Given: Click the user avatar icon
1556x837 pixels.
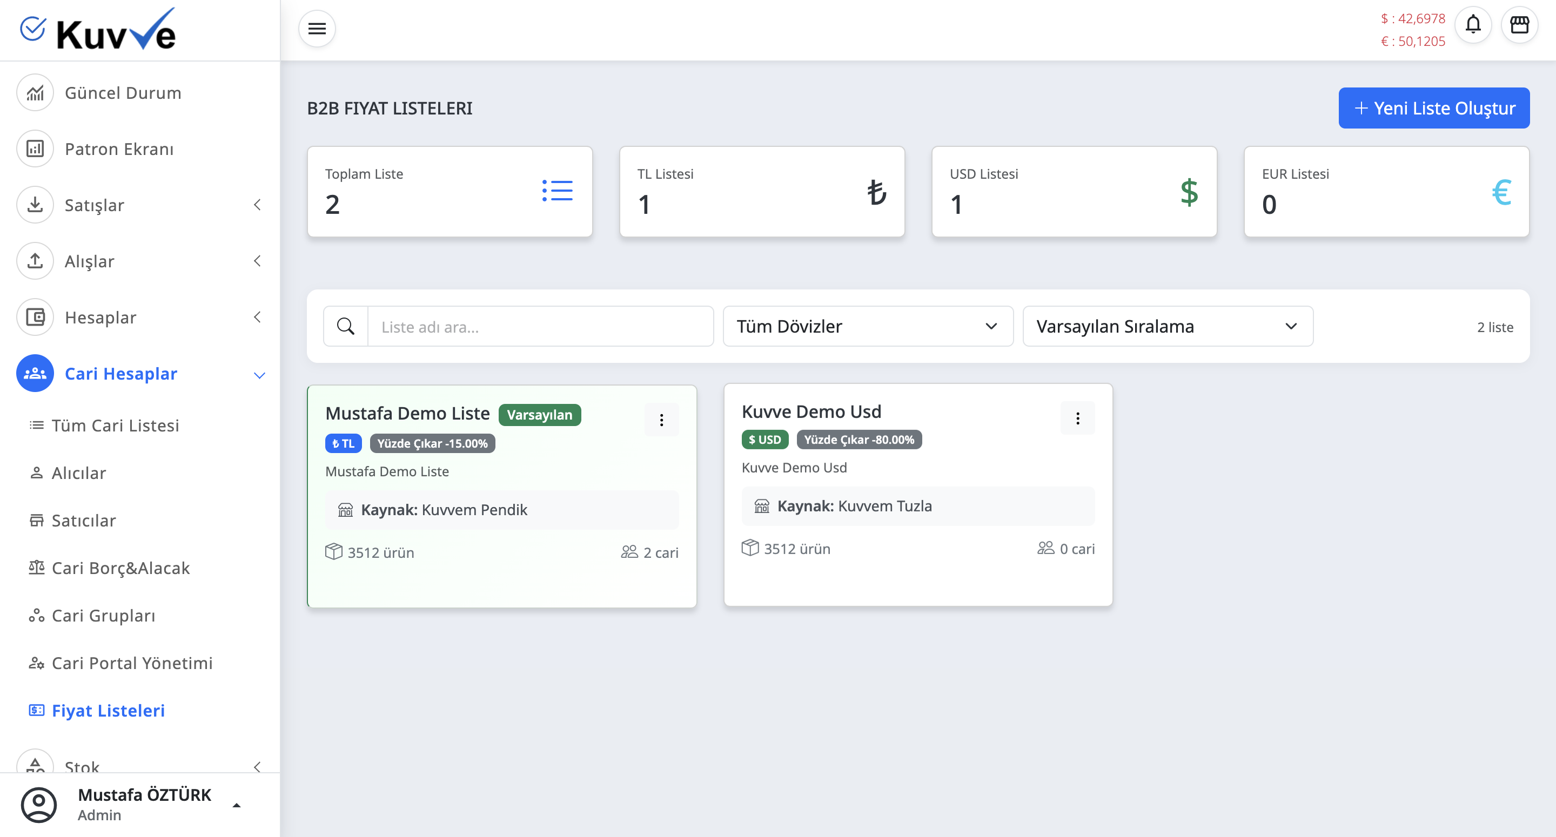Looking at the screenshot, I should click(39, 804).
